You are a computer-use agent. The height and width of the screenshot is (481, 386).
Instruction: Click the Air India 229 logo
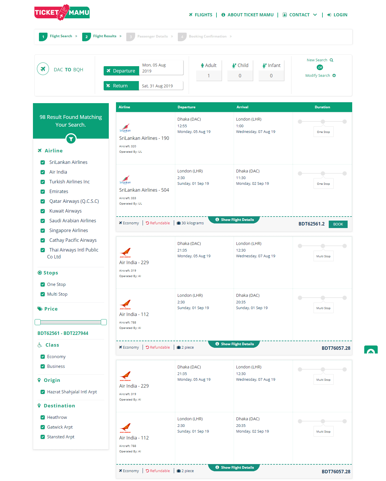point(125,252)
